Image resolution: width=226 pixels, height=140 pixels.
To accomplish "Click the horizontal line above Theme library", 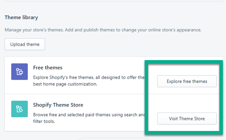I will pyautogui.click(x=113, y=1).
